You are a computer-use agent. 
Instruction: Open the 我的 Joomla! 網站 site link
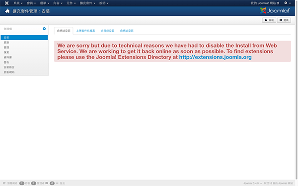pyautogui.click(x=265, y=3)
